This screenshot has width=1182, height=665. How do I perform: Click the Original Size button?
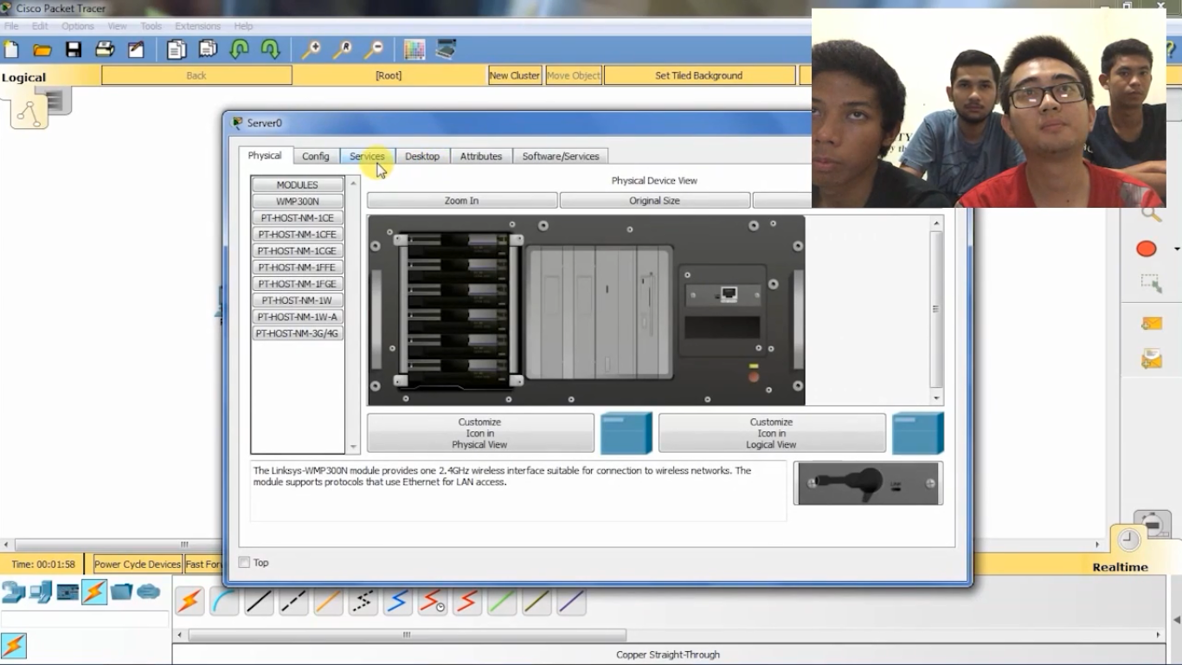(x=655, y=201)
